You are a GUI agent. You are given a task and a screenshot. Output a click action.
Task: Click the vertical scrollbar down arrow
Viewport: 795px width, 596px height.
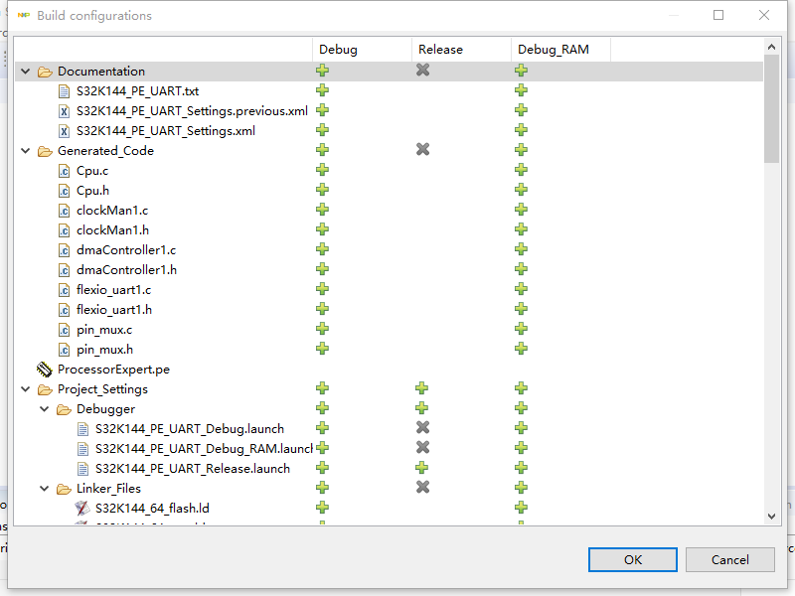click(x=772, y=517)
